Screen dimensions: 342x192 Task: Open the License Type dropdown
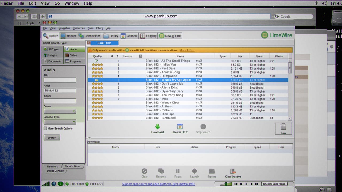pos(60,122)
